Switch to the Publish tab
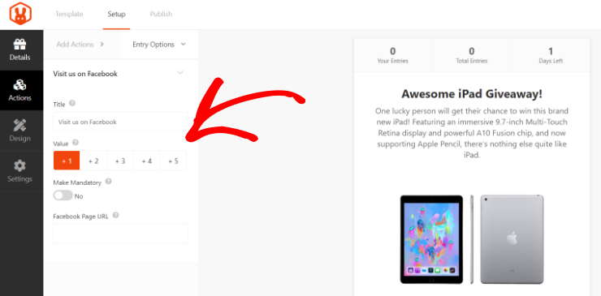Image resolution: width=601 pixels, height=296 pixels. (x=161, y=14)
